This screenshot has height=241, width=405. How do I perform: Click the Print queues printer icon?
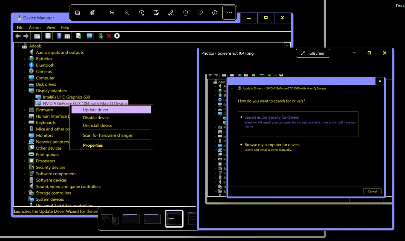pos(31,155)
